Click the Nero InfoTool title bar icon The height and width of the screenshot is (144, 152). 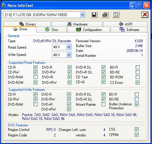[x=4, y=5]
